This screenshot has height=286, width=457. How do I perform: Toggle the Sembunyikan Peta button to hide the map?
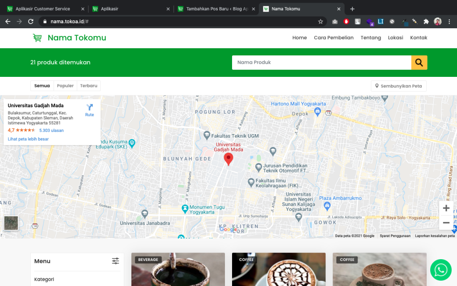click(x=399, y=85)
